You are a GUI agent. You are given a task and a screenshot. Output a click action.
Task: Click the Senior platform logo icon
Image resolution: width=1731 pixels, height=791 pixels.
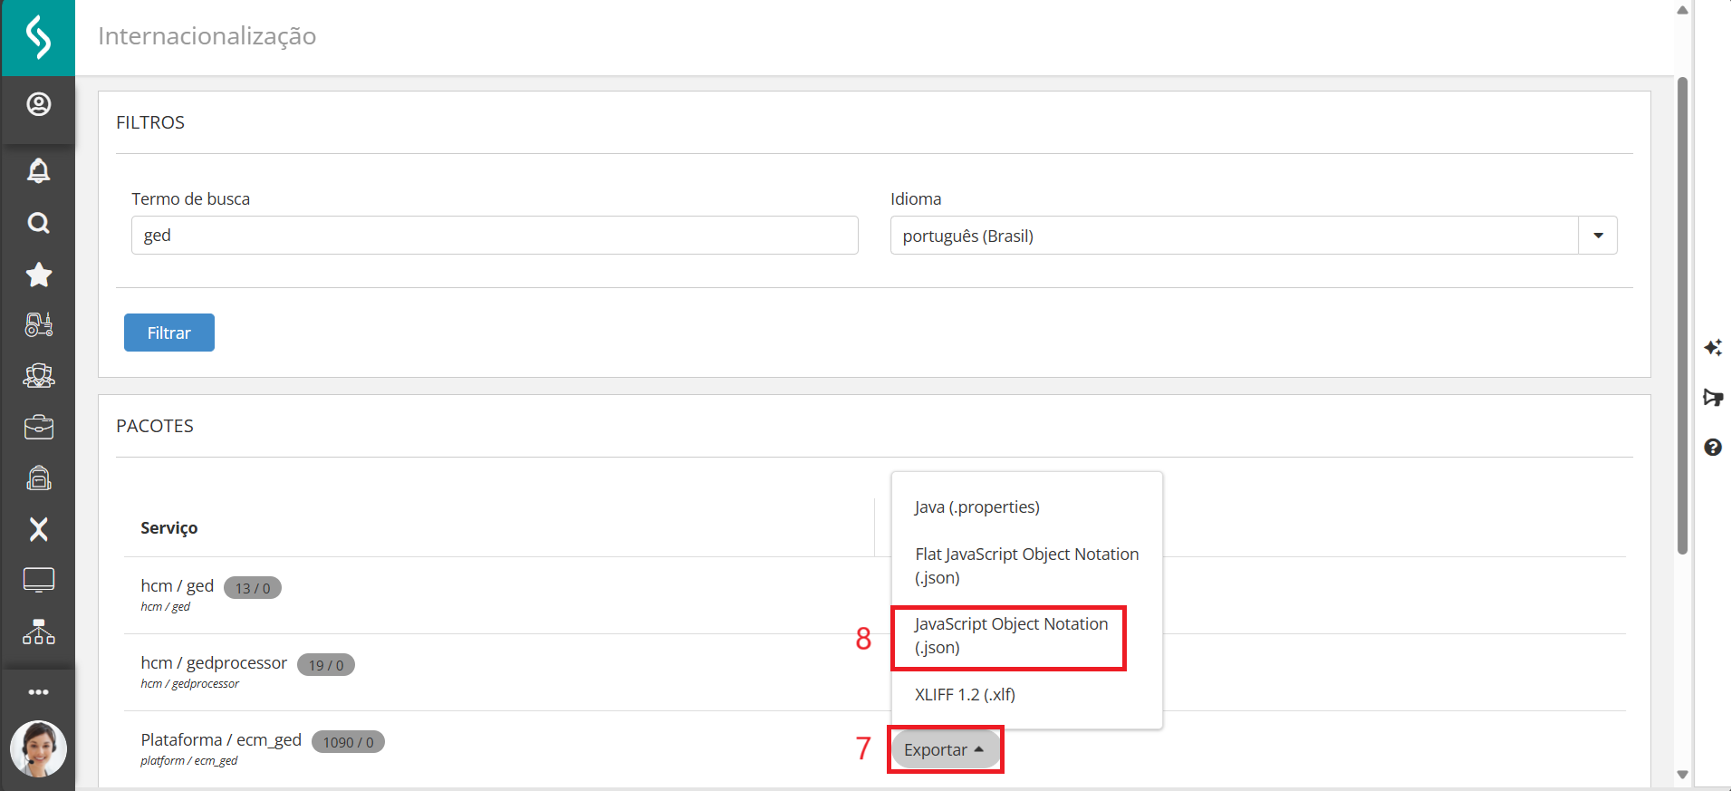click(38, 37)
